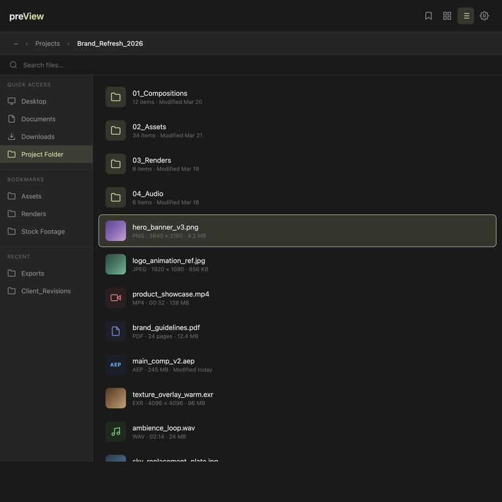The image size is (502, 502).
Task: Click the 04_Audio folder icon
Action: (115, 197)
